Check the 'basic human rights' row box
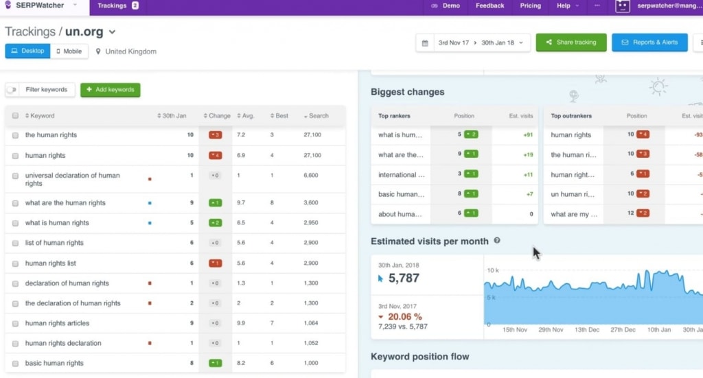 (x=15, y=364)
